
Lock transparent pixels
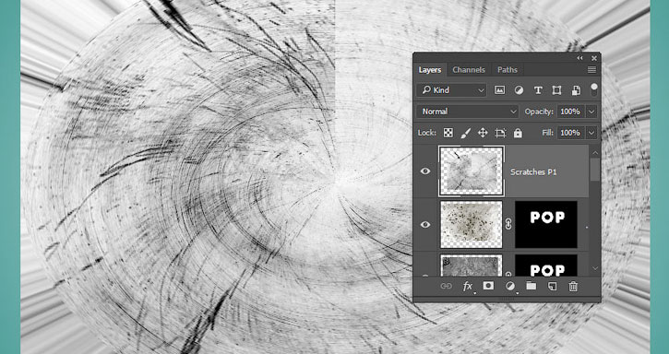(448, 133)
